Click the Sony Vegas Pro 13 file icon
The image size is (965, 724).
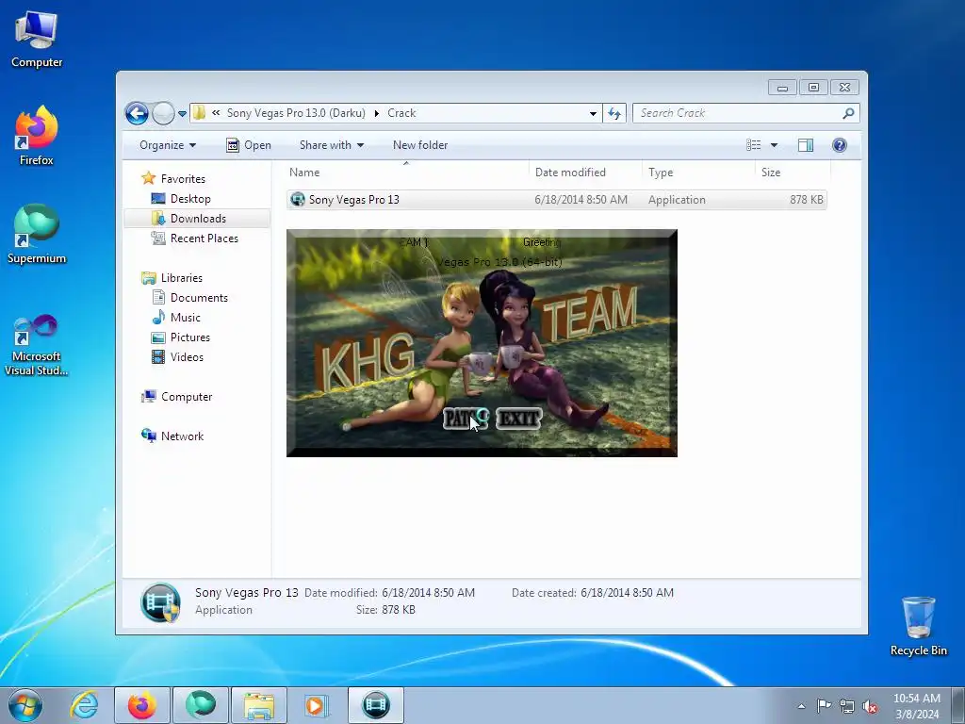298,200
